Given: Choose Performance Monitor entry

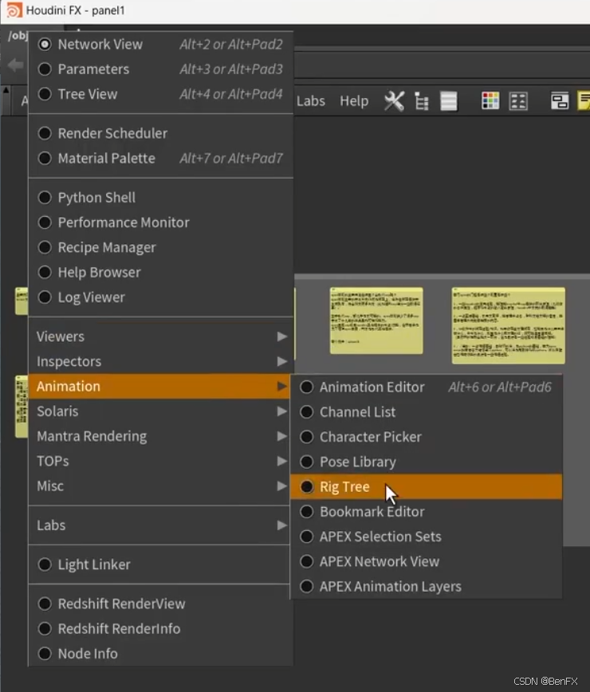Looking at the screenshot, I should (160, 222).
